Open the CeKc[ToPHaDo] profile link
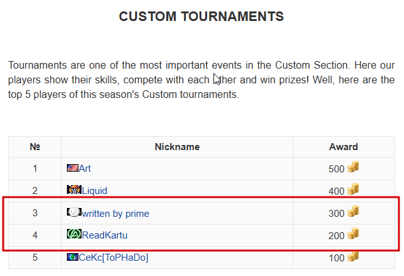This screenshot has height=276, width=404. point(113,258)
